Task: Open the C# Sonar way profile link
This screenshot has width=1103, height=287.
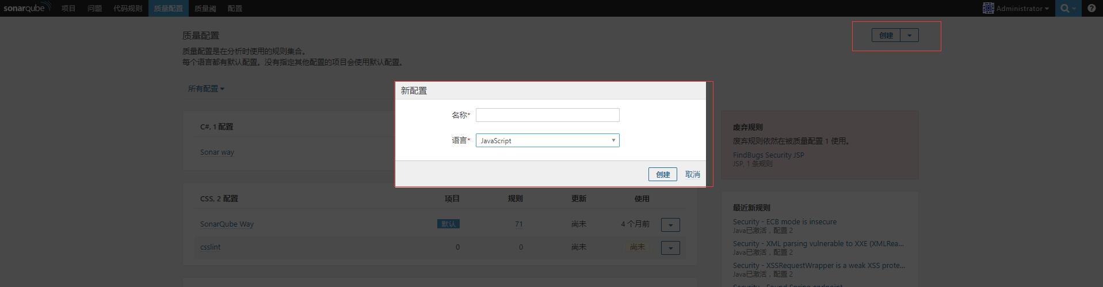Action: click(x=217, y=152)
